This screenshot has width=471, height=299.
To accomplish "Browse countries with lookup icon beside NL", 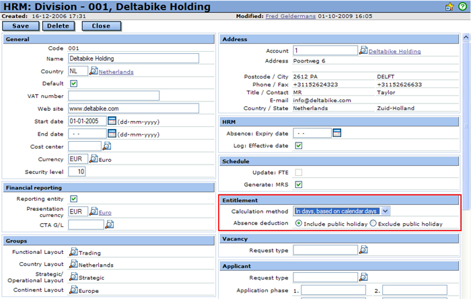I will (94, 71).
